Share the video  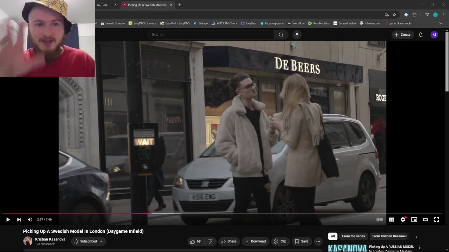point(228,241)
